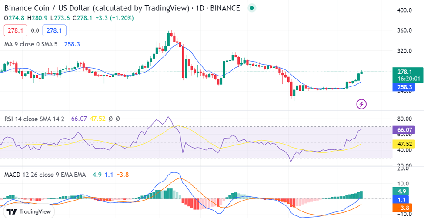
Task: Click the +3.3 (+1.20%) change value
Action: pyautogui.click(x=115, y=18)
